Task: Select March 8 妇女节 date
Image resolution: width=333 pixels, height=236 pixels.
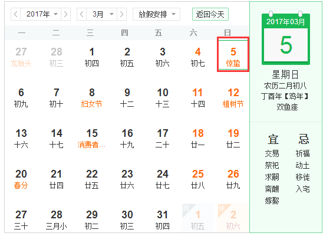Action: click(x=92, y=98)
